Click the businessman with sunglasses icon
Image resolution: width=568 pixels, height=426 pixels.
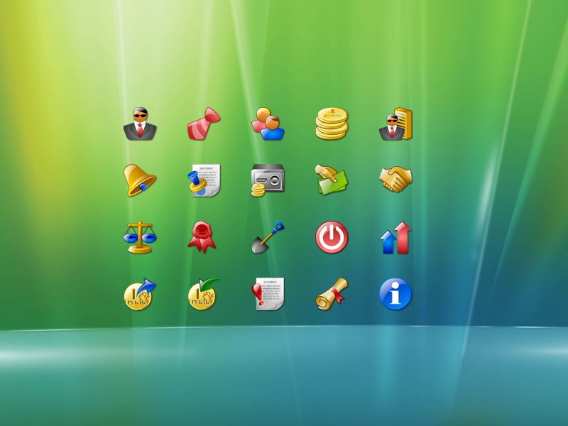pyautogui.click(x=140, y=124)
